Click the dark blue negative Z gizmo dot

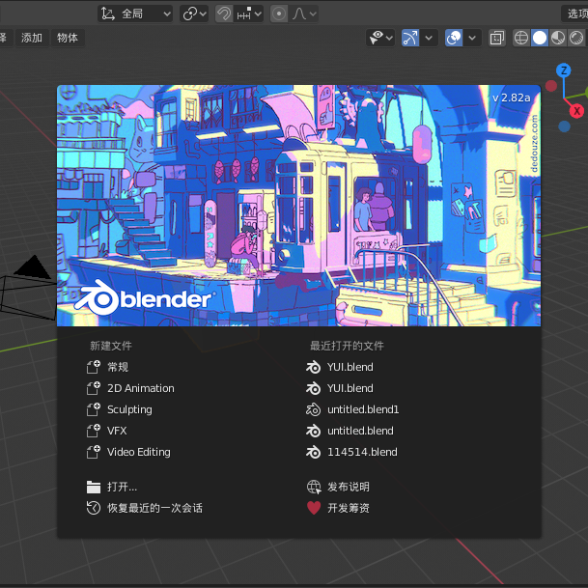point(564,126)
